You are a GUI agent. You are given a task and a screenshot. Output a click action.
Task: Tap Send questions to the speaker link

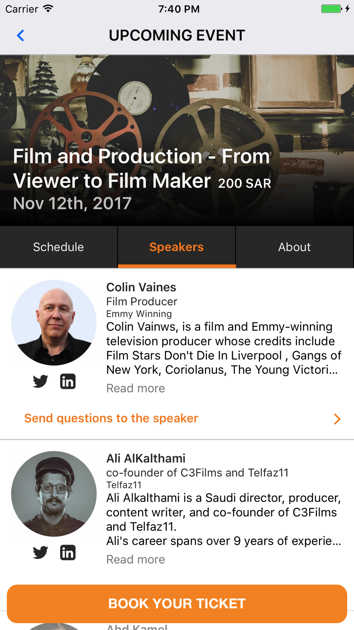click(111, 418)
